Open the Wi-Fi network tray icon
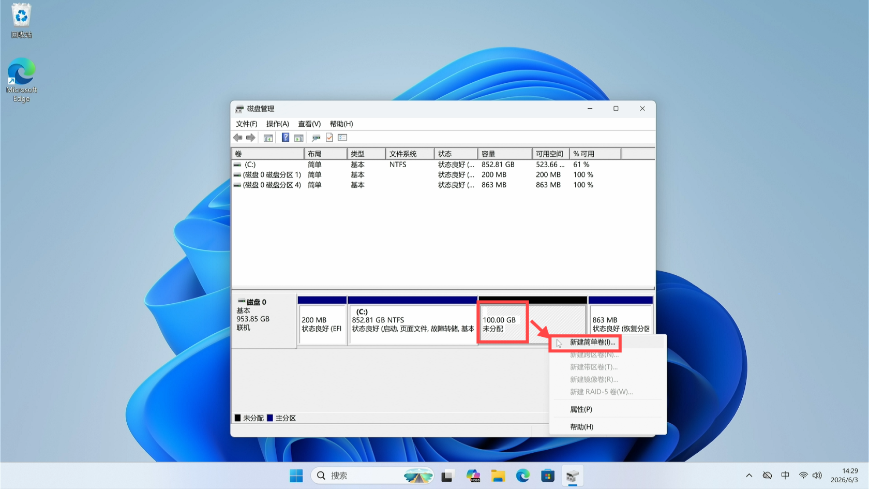The image size is (869, 489). 803,476
